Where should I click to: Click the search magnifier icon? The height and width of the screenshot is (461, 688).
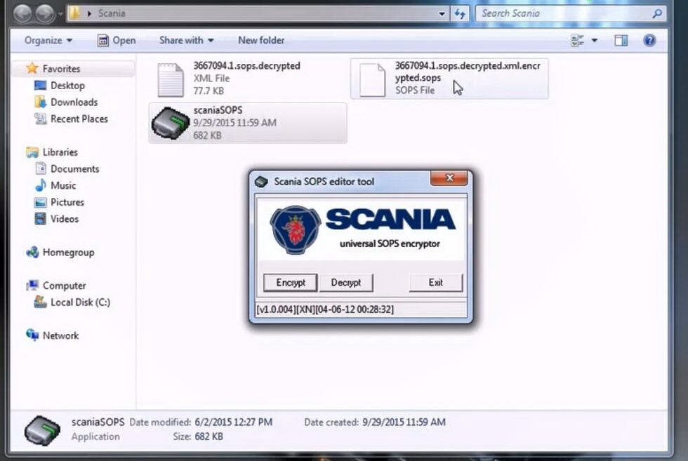click(x=657, y=13)
